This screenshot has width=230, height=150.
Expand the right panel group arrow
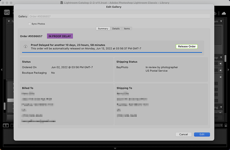click(x=228, y=70)
